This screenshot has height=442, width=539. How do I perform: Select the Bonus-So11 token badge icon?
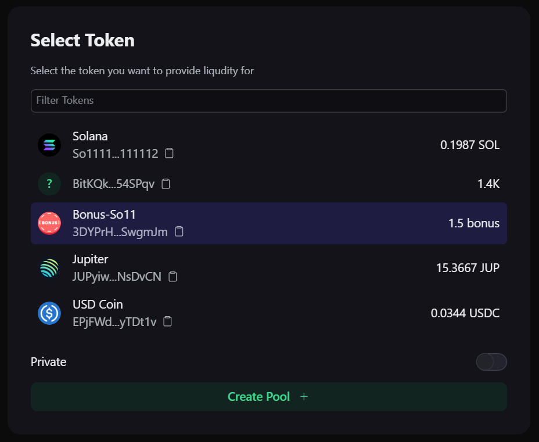(x=49, y=223)
